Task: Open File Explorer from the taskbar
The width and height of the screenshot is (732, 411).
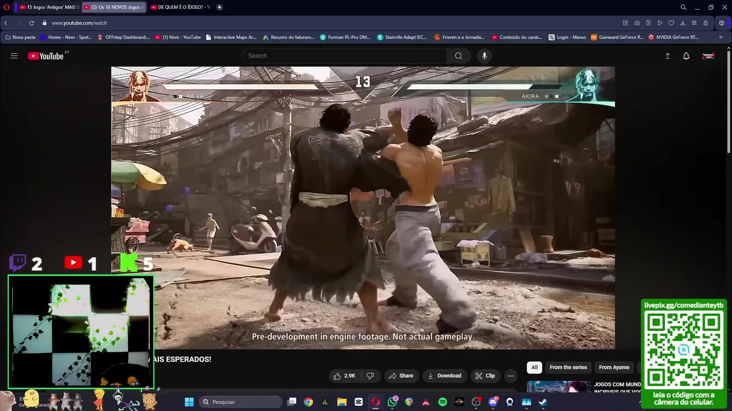Action: [342, 402]
